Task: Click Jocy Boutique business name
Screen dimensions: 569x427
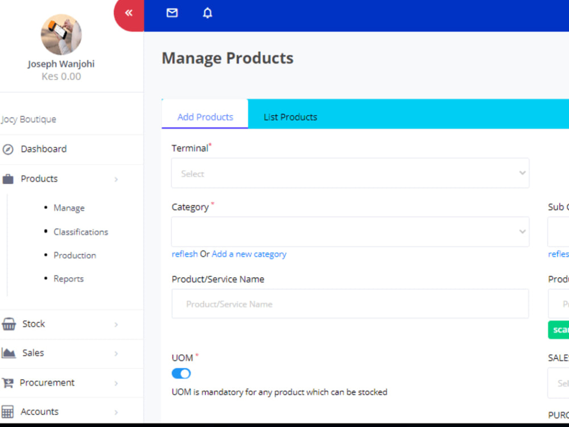Action: pyautogui.click(x=28, y=120)
